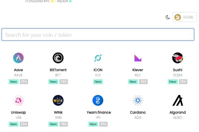Image resolution: width=199 pixels, height=132 pixels.
Task: Toggle dark mode moon icon
Action: coord(168,17)
